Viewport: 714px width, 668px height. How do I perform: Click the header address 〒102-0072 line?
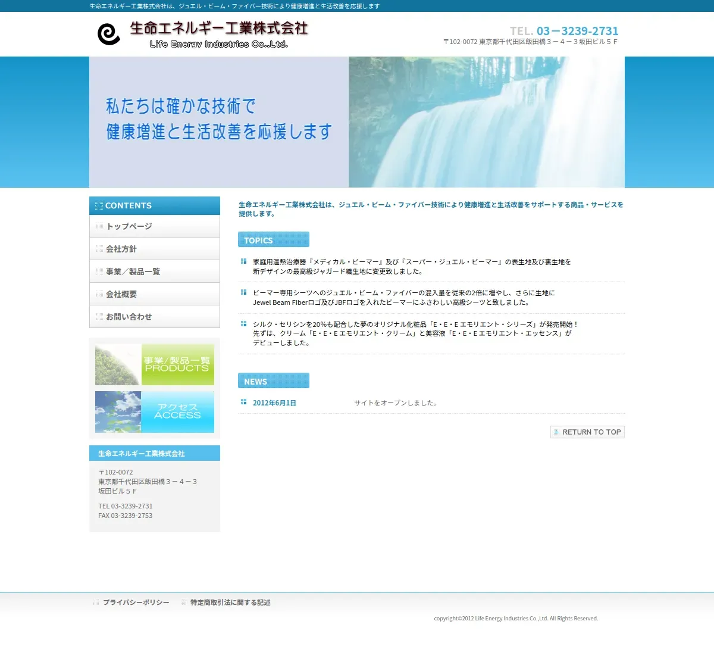point(530,42)
